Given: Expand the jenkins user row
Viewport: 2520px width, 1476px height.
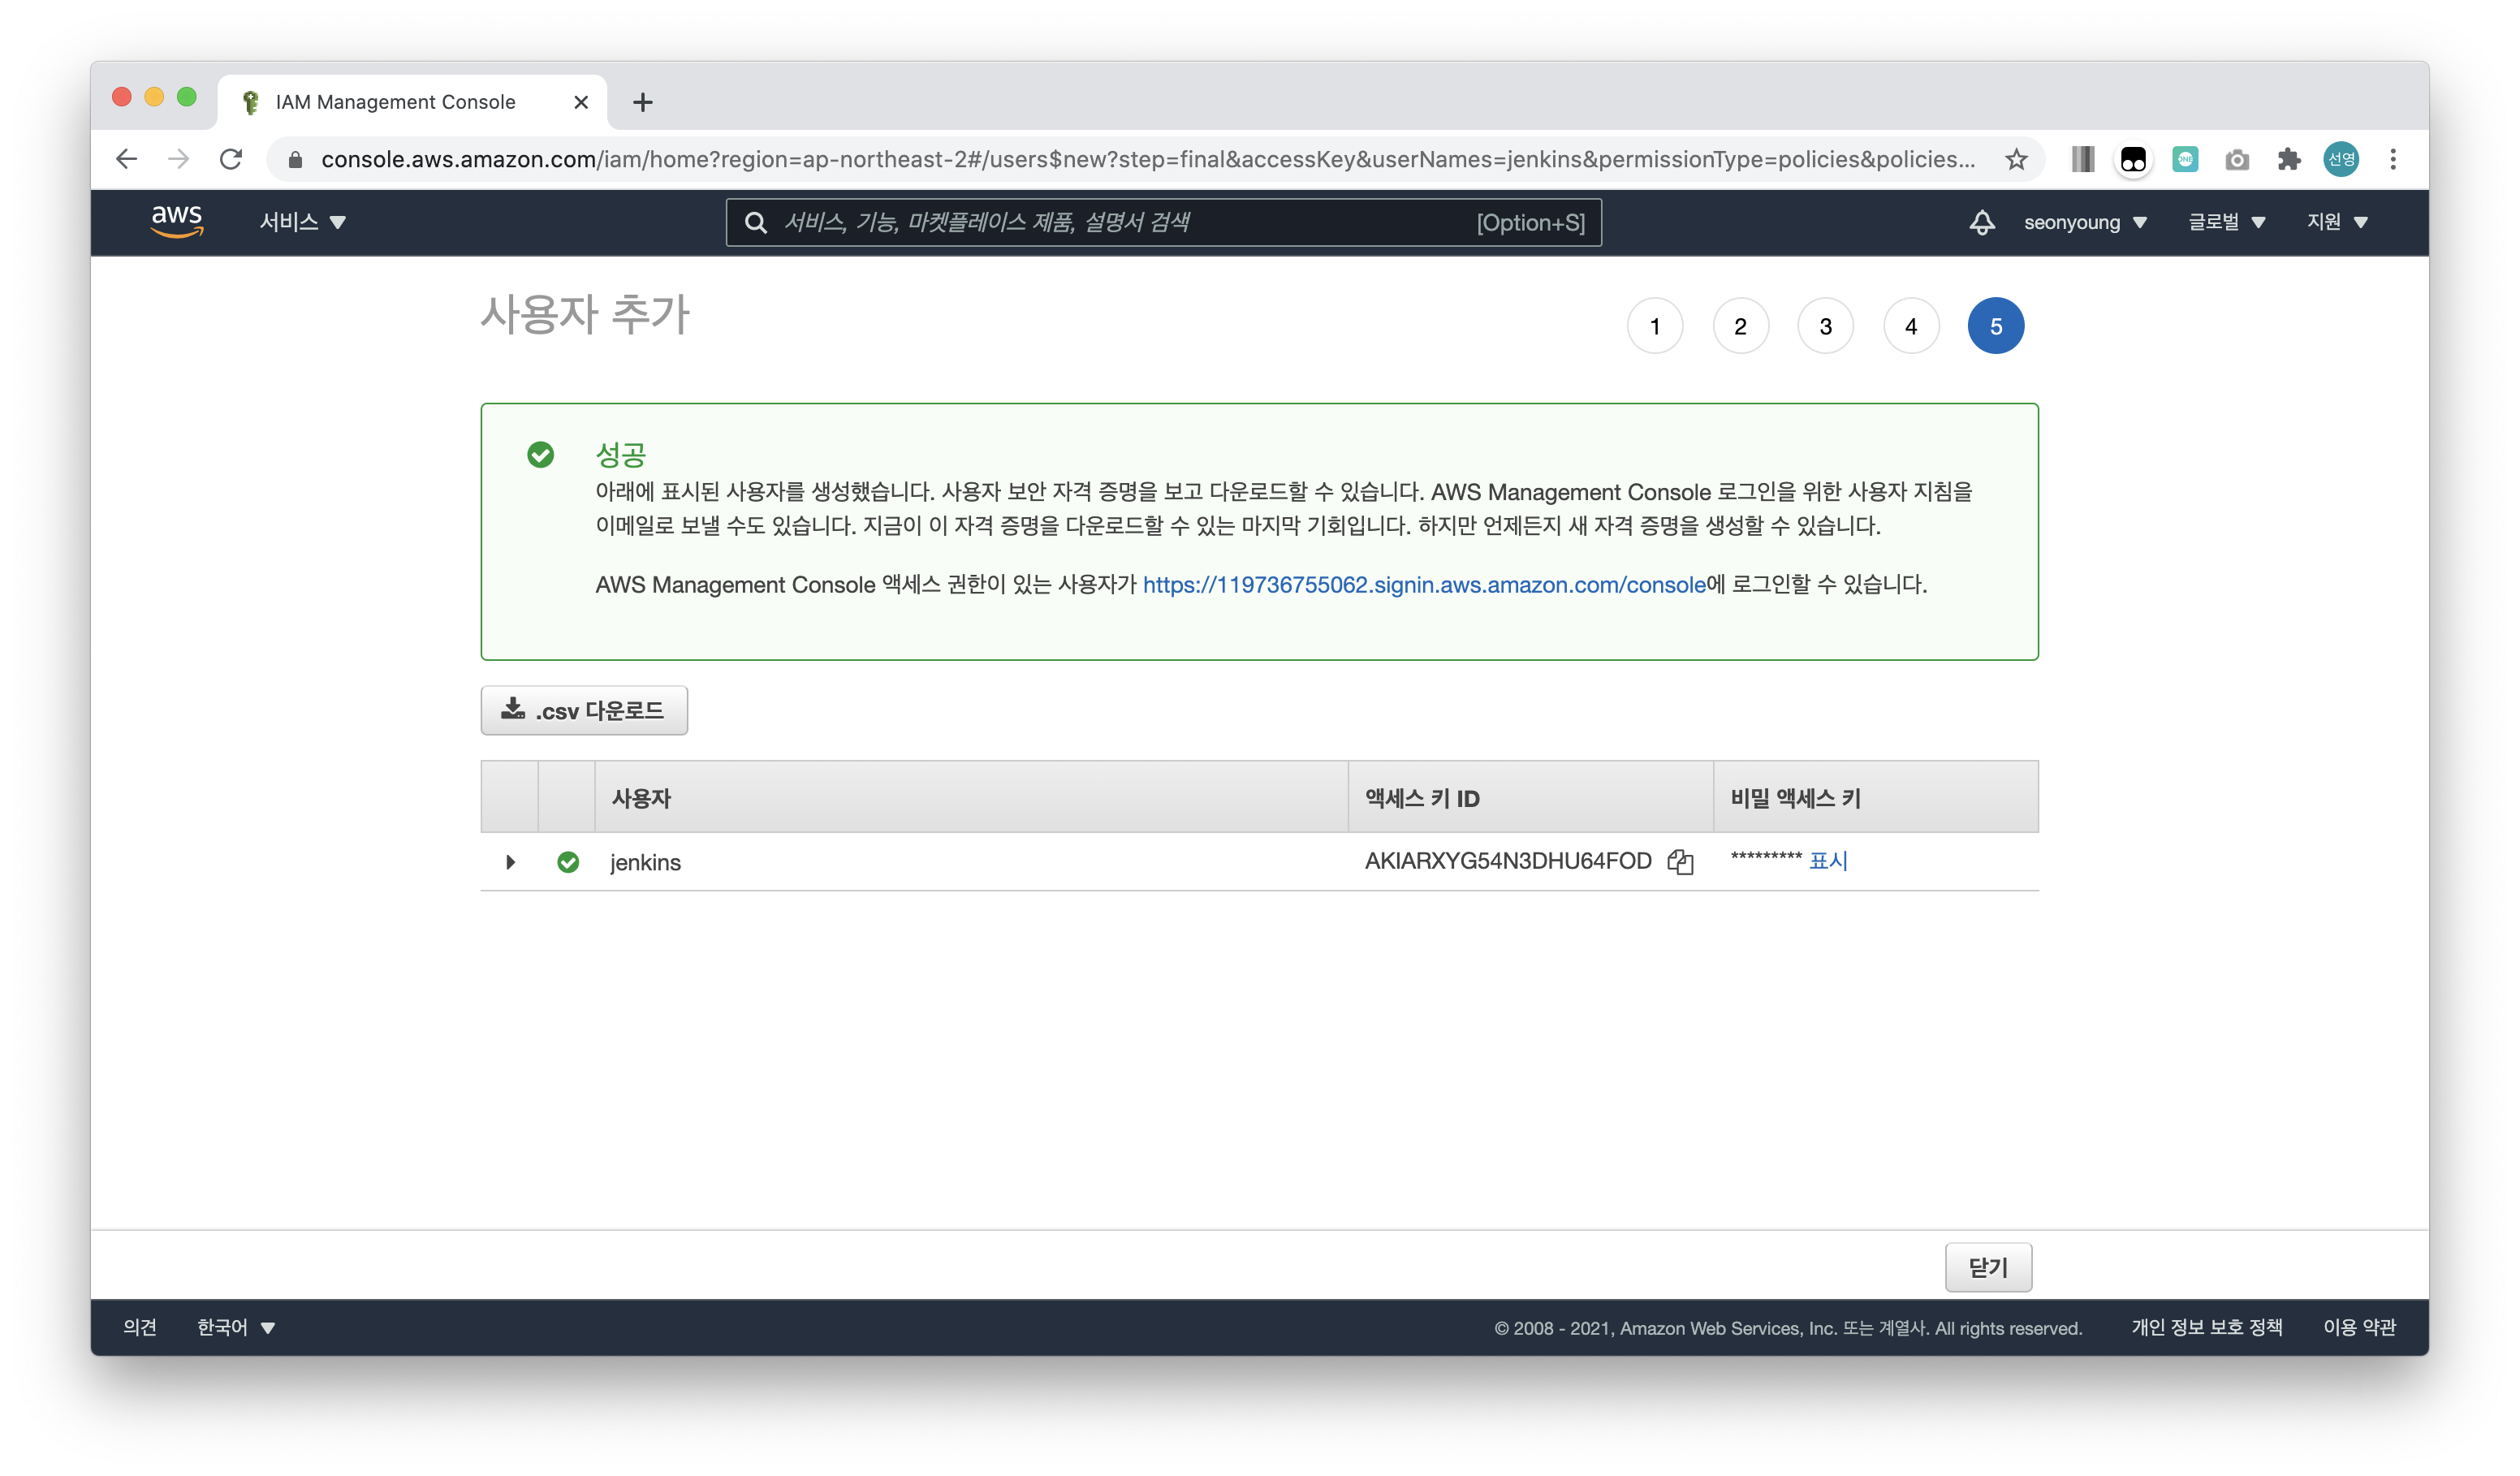Looking at the screenshot, I should [510, 862].
